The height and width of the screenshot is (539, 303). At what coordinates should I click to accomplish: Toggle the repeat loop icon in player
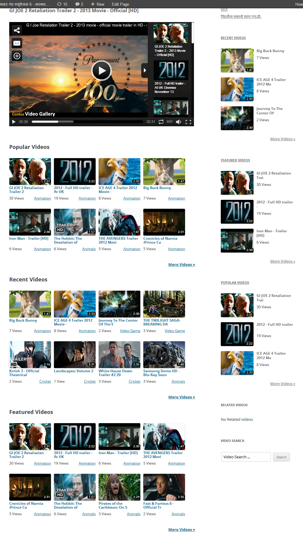[x=161, y=122]
